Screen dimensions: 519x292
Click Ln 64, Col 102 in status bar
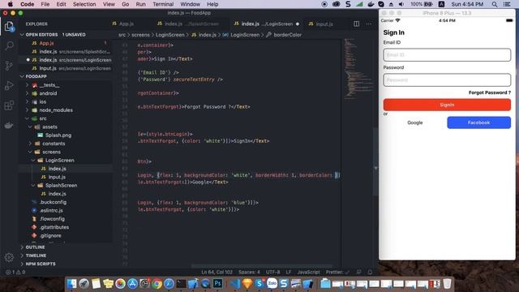tap(217, 273)
